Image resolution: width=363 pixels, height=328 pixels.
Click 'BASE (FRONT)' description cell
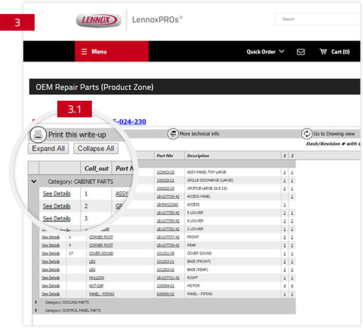199,261
